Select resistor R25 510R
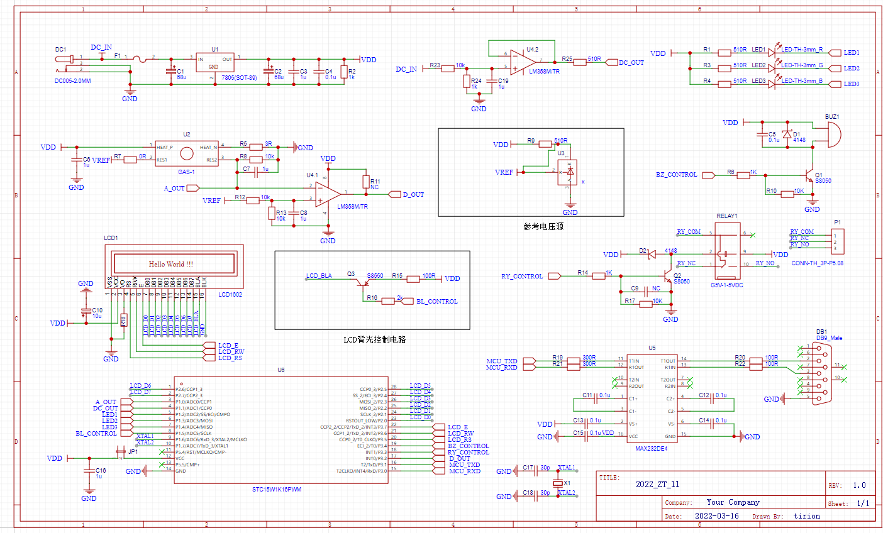 tap(580, 62)
